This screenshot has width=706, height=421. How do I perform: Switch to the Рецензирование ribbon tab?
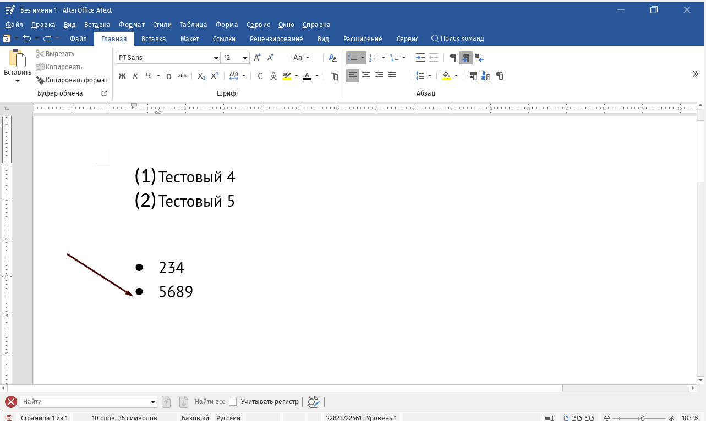point(276,39)
